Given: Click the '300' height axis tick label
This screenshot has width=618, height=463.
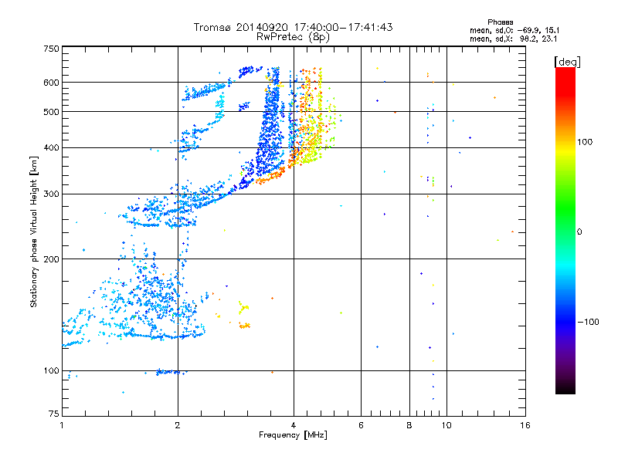Looking at the screenshot, I should pos(51,194).
